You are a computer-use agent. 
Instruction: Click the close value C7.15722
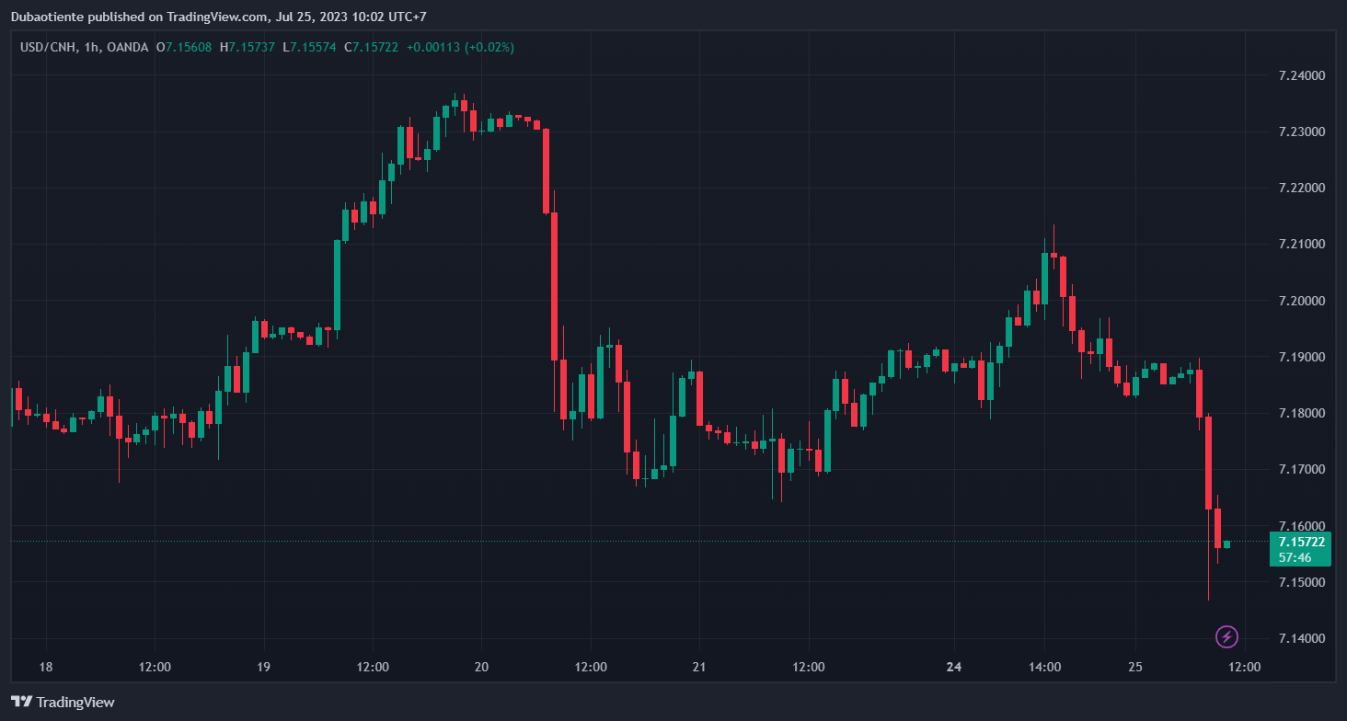pyautogui.click(x=371, y=47)
